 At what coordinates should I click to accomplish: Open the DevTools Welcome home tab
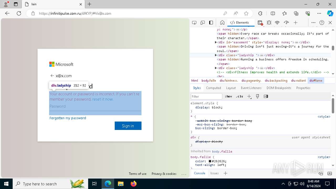coord(222,23)
